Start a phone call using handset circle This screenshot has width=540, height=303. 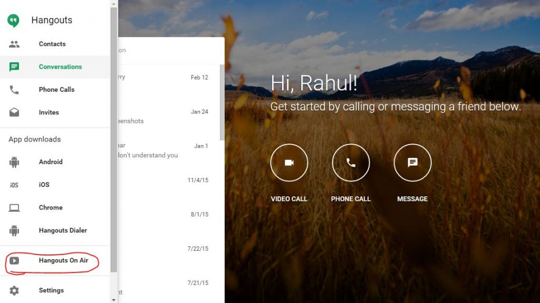pyautogui.click(x=351, y=163)
